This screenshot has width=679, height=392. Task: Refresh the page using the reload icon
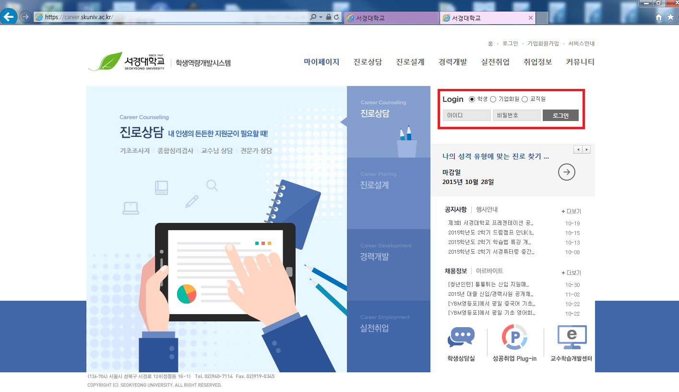[x=337, y=16]
